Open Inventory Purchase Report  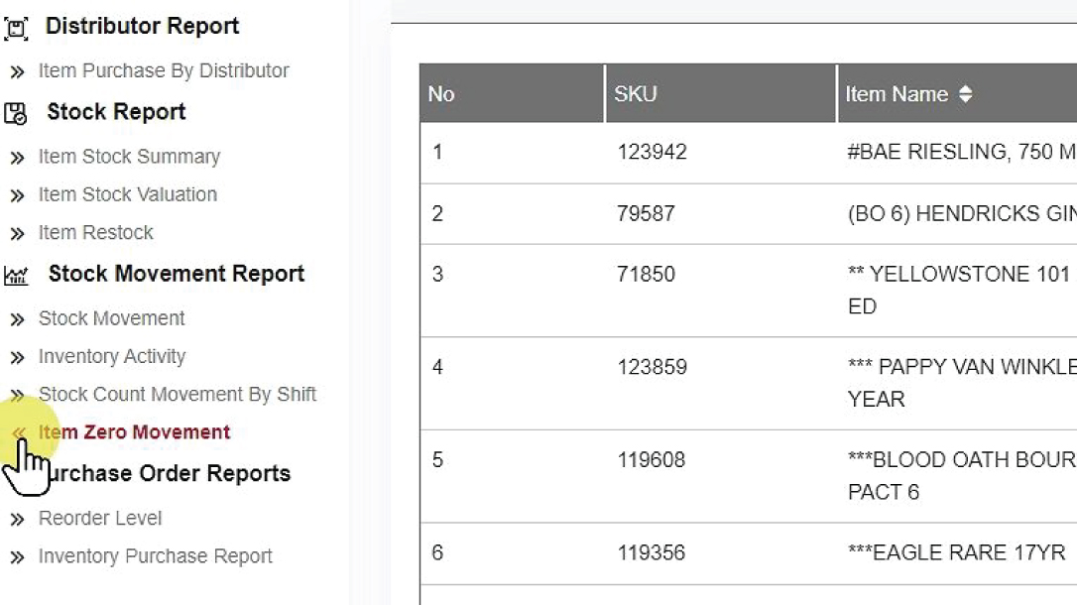(x=155, y=556)
